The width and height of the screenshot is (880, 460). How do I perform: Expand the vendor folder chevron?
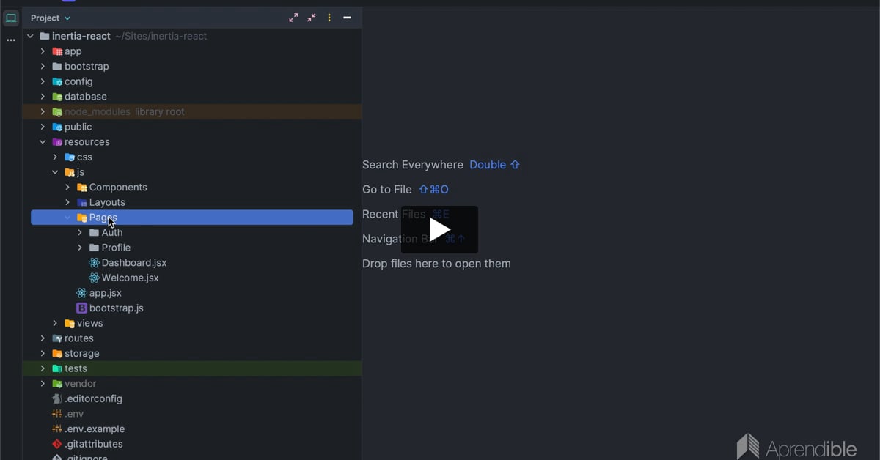(43, 384)
